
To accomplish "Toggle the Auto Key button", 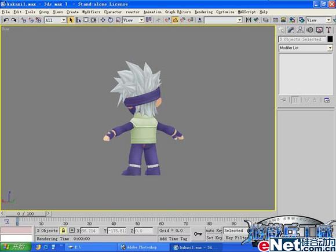I will point(214,231).
